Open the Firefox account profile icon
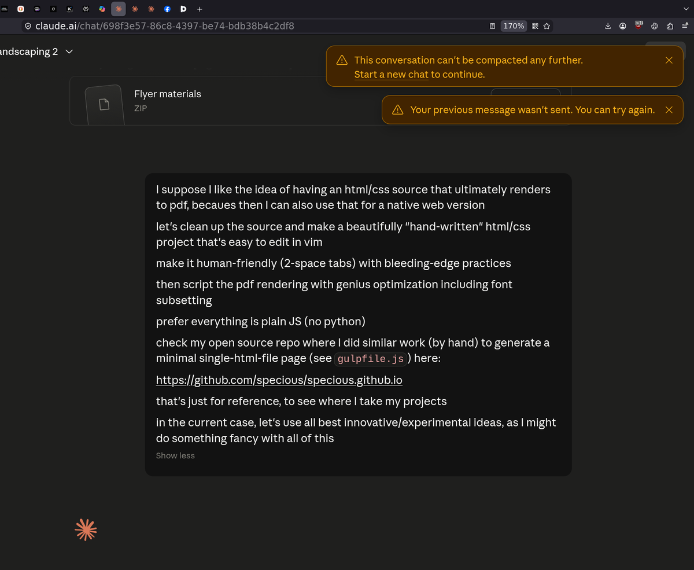Viewport: 694px width, 570px height. click(623, 26)
